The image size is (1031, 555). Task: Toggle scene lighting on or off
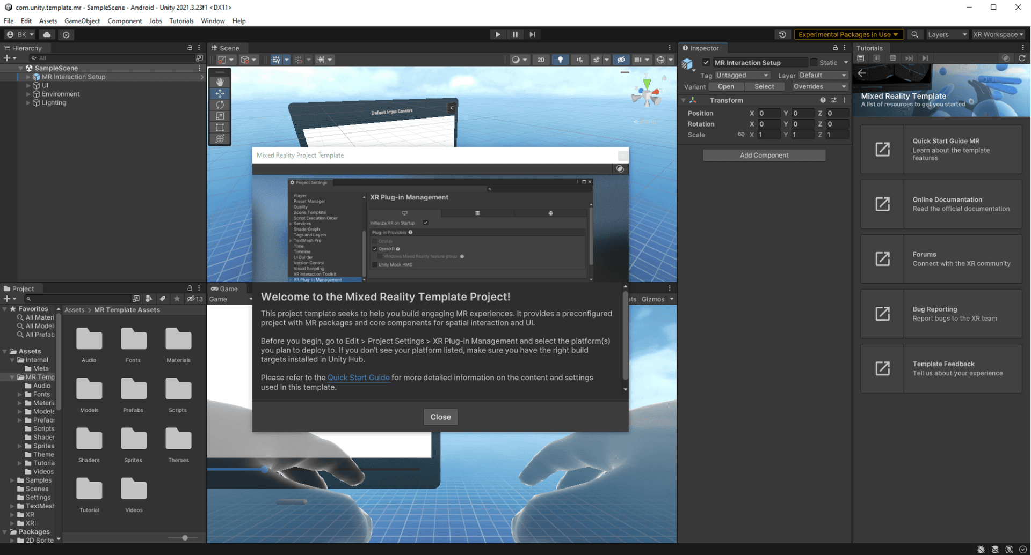coord(561,60)
